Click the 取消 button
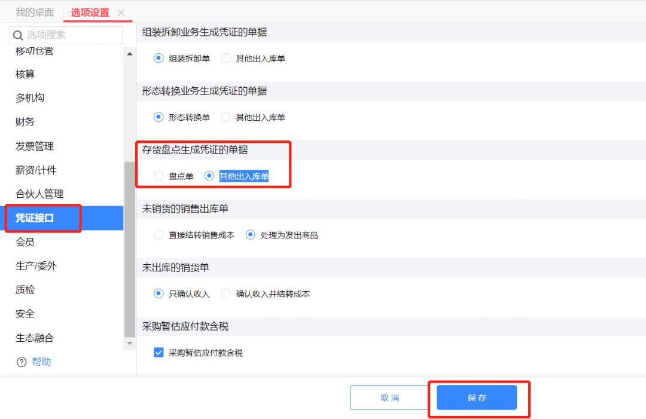 click(390, 397)
